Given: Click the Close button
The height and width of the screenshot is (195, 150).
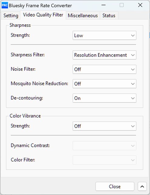Looking at the screenshot, I should pyautogui.click(x=115, y=186).
